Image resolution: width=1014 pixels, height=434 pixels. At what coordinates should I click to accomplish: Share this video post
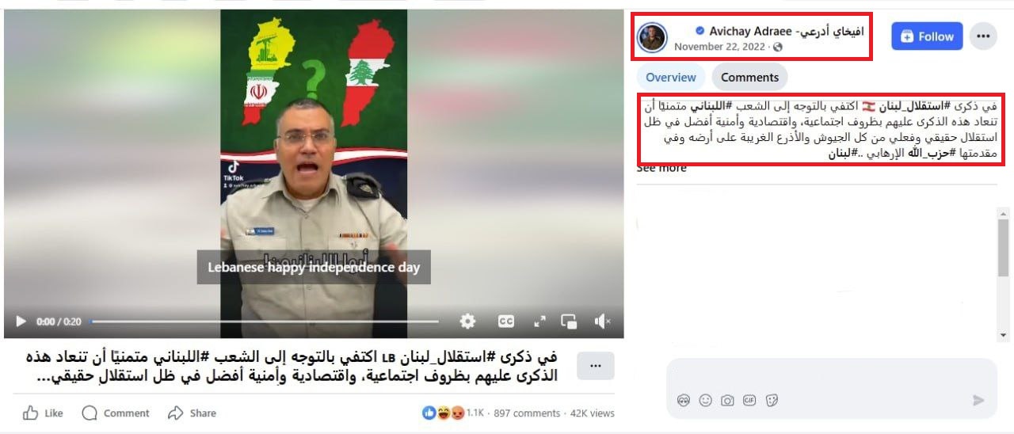tap(193, 413)
